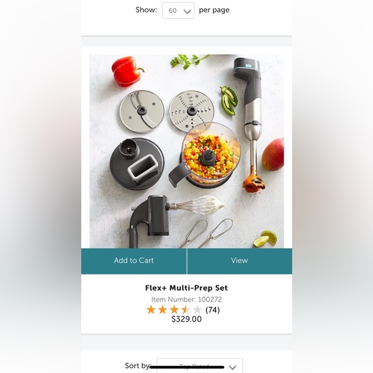373x373 pixels.
Task: Open the Flex+ Multi-Prep Set product image
Action: [x=186, y=151]
